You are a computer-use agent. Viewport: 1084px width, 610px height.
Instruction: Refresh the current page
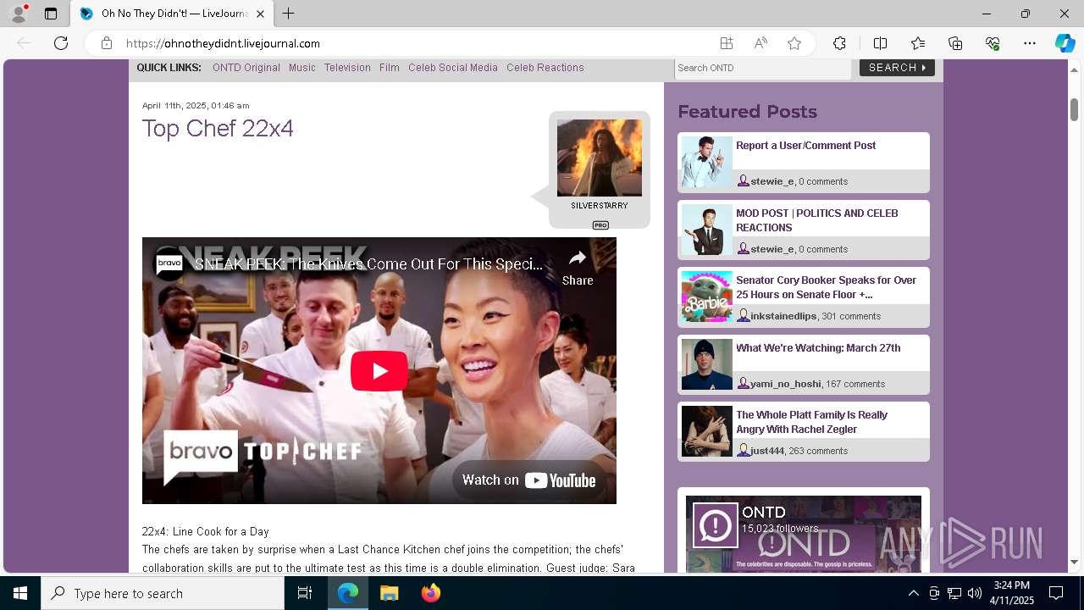click(61, 43)
